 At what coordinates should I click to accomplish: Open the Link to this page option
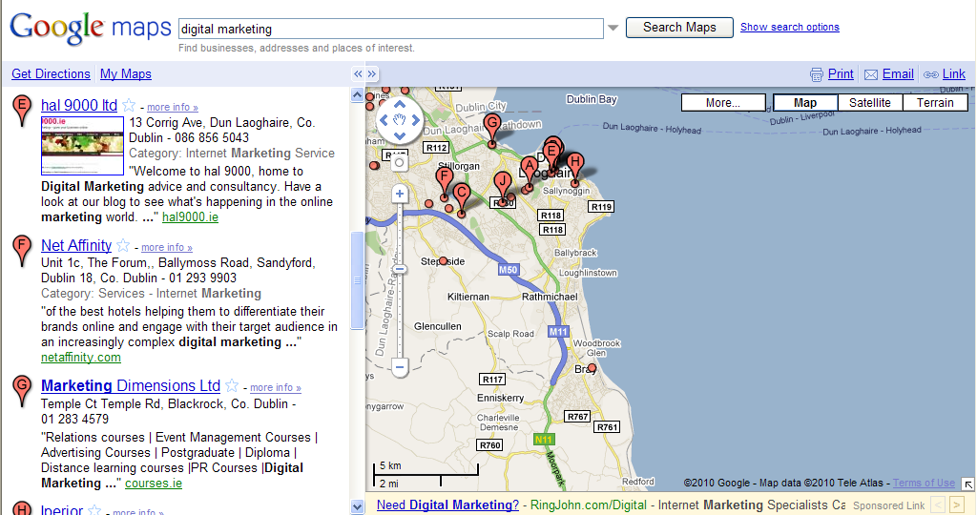[954, 74]
